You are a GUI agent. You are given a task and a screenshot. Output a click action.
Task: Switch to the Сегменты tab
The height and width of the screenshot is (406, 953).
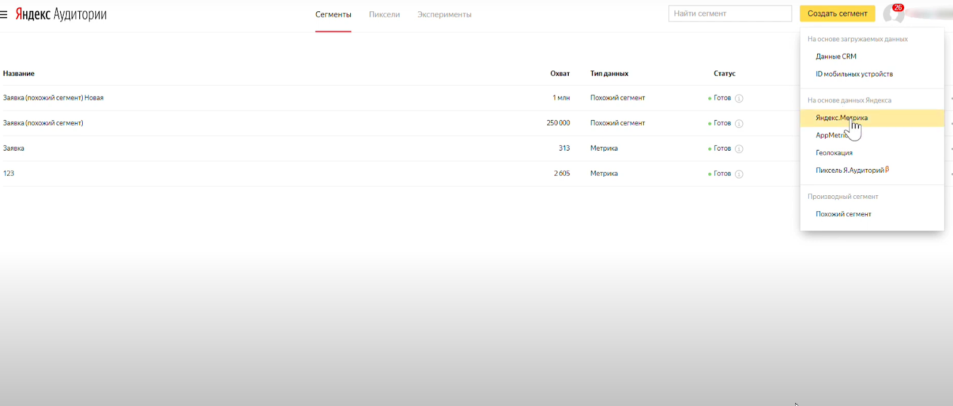pos(334,14)
